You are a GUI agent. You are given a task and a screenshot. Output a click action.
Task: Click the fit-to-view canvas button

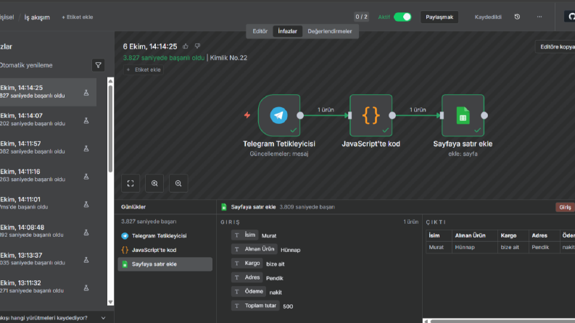coord(131,183)
